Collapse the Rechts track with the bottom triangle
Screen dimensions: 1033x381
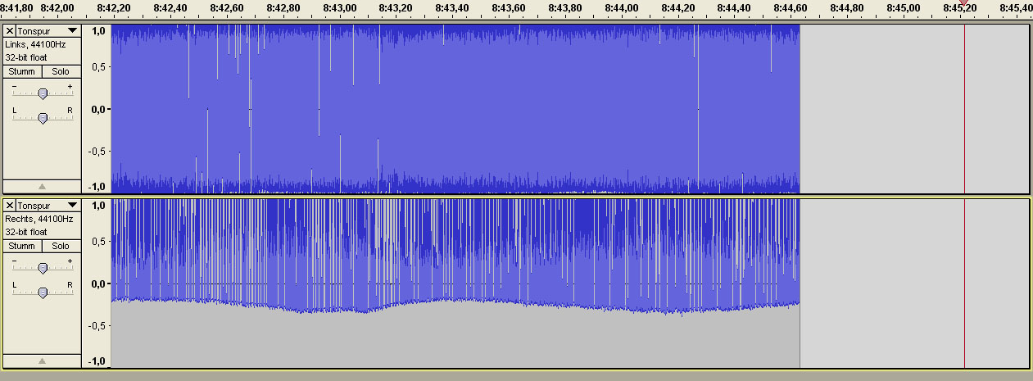point(42,361)
